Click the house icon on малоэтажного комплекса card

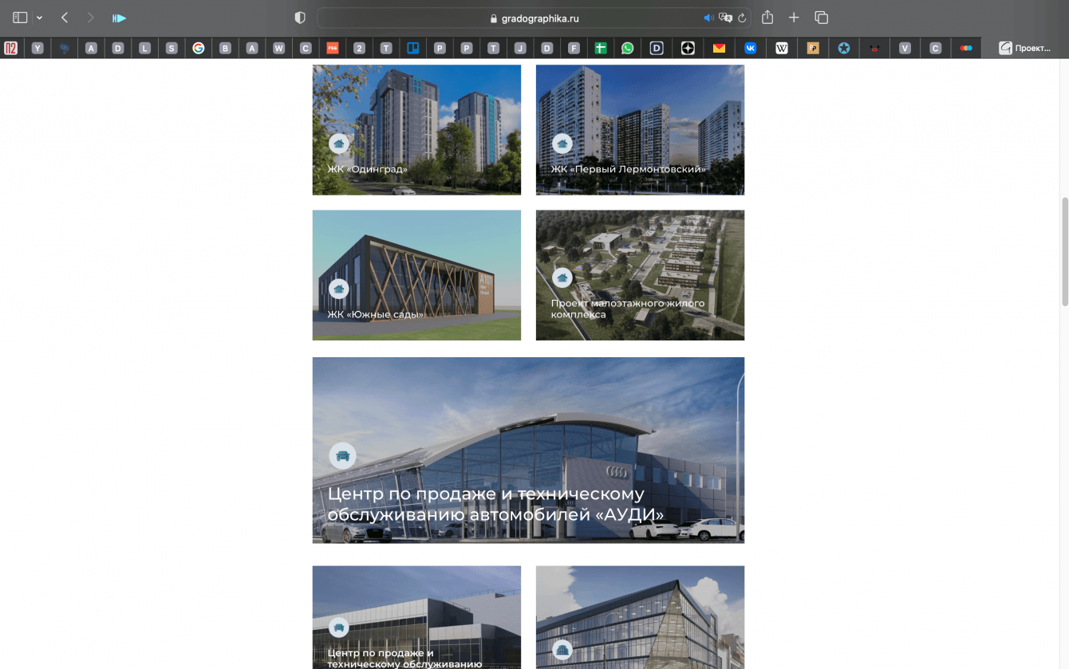562,277
